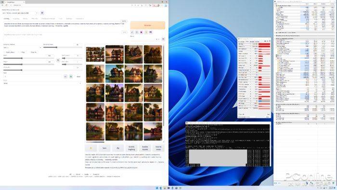Open the Validation tab in GPU-Z
This screenshot has height=190, width=337.
[x=257, y=41]
